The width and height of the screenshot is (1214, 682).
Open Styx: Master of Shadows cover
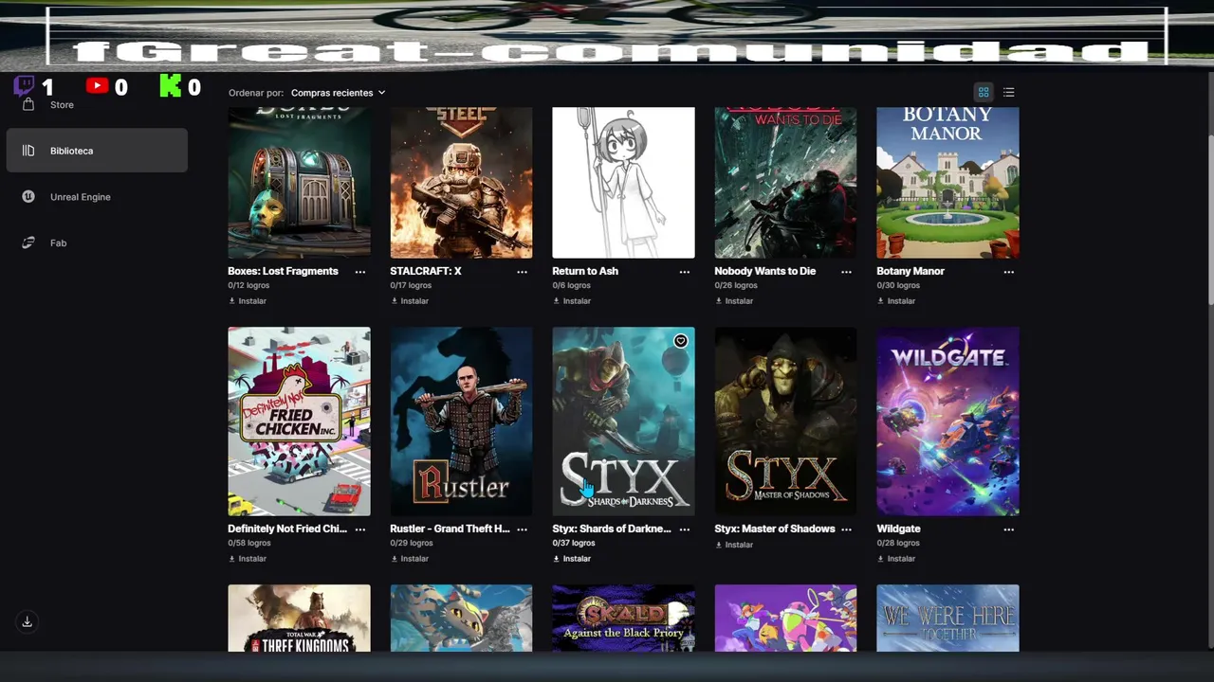click(785, 422)
